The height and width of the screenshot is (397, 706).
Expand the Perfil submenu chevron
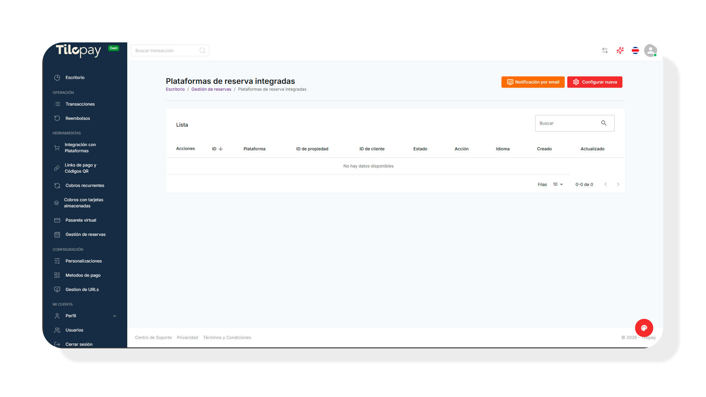(114, 316)
